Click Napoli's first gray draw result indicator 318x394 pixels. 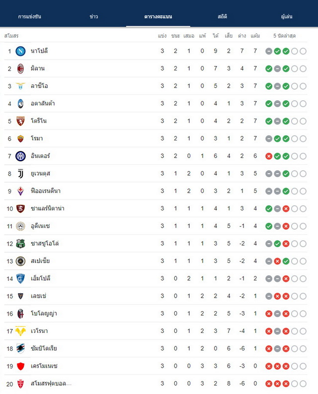pyautogui.click(x=269, y=51)
